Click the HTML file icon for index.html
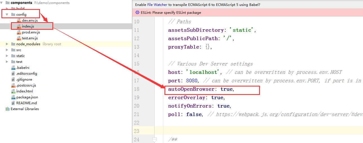Image resolution: width=363 pixels, height=143 pixels. pos(13,91)
